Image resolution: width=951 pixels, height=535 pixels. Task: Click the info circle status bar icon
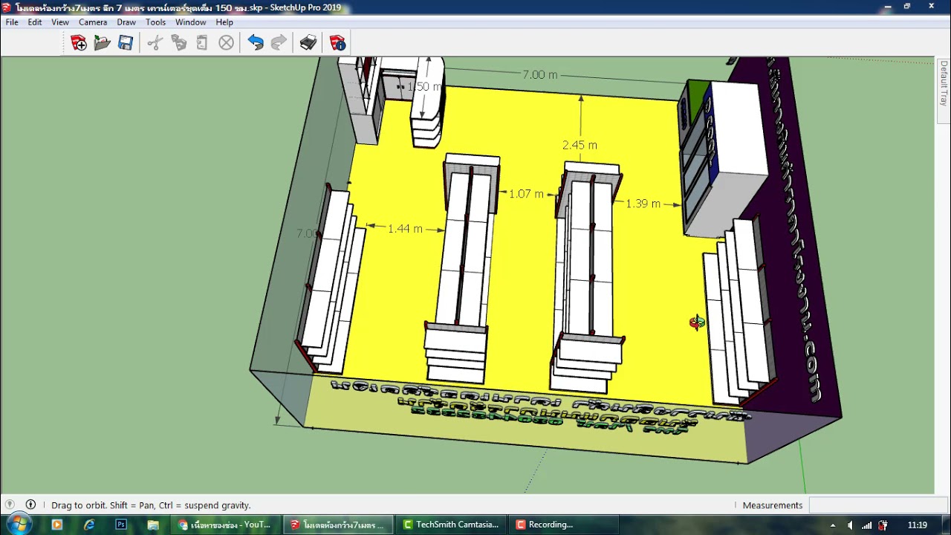pos(30,505)
